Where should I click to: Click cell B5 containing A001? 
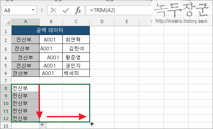coord(51,66)
